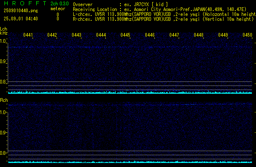Click the Rch 0.9 frequency label
The image size is (256, 167).
click(3, 132)
